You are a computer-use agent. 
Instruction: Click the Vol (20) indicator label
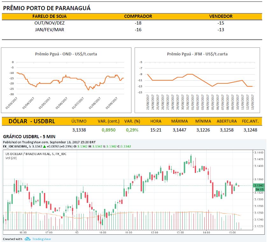(11, 158)
